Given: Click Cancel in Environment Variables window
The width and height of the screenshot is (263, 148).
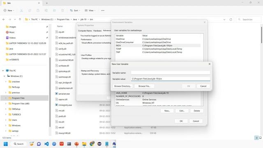Looking at the screenshot, I should coord(196,121).
